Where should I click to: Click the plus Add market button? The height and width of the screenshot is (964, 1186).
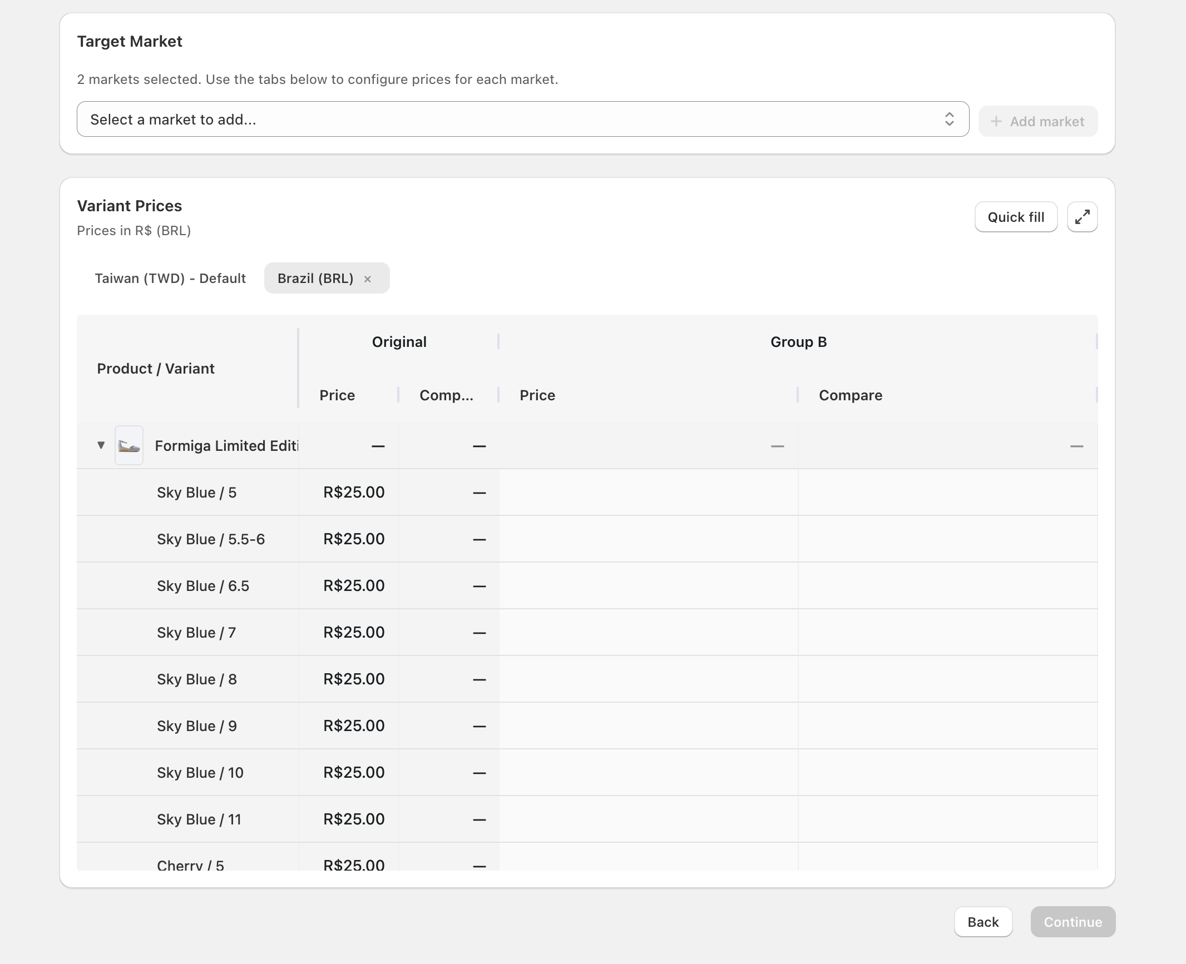click(1037, 121)
